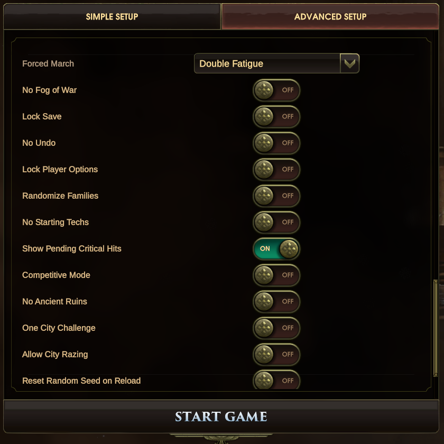Switch to the Advanced Setup tab
Image resolution: width=444 pixels, height=444 pixels.
tap(330, 16)
